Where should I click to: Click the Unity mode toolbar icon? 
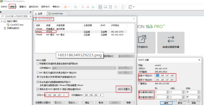tap(116, 7)
